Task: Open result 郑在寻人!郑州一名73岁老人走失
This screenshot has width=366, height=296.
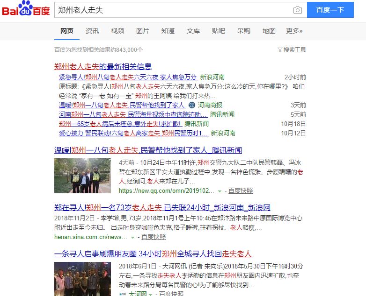Action: tap(162, 207)
